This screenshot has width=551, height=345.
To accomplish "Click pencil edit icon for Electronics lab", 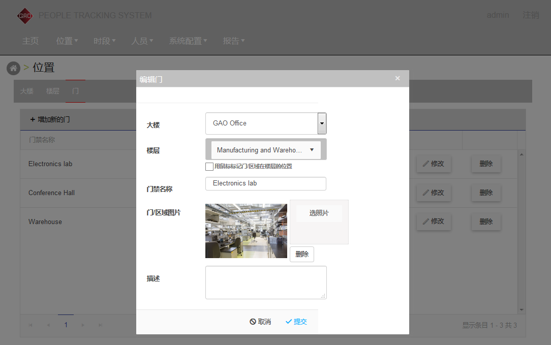I will pos(426,164).
